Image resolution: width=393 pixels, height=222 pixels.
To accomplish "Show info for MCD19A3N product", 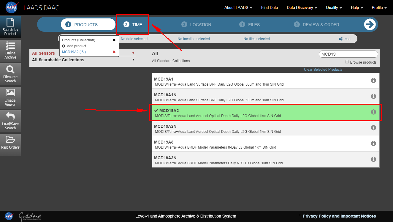I will point(374,159).
